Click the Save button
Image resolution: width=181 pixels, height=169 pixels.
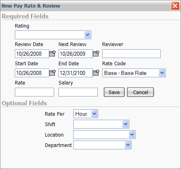pos(114,92)
